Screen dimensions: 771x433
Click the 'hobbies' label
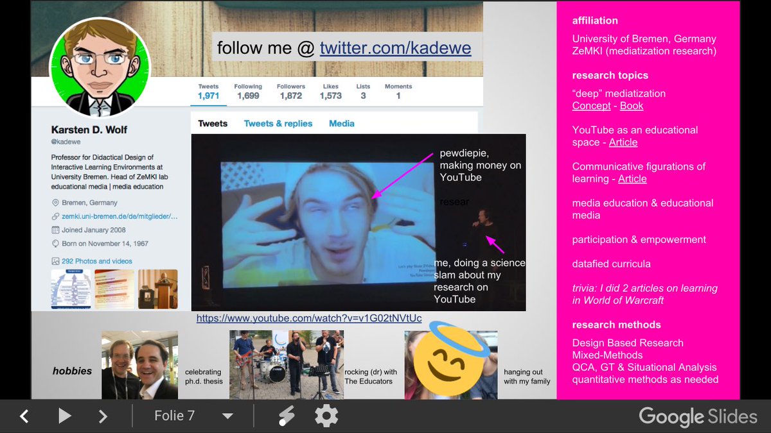click(72, 371)
